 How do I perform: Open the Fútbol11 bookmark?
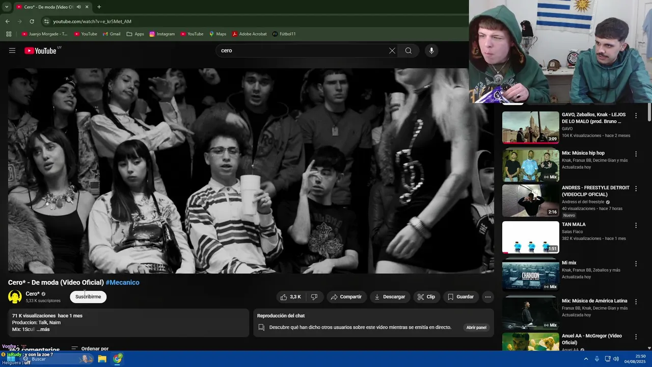(x=284, y=34)
